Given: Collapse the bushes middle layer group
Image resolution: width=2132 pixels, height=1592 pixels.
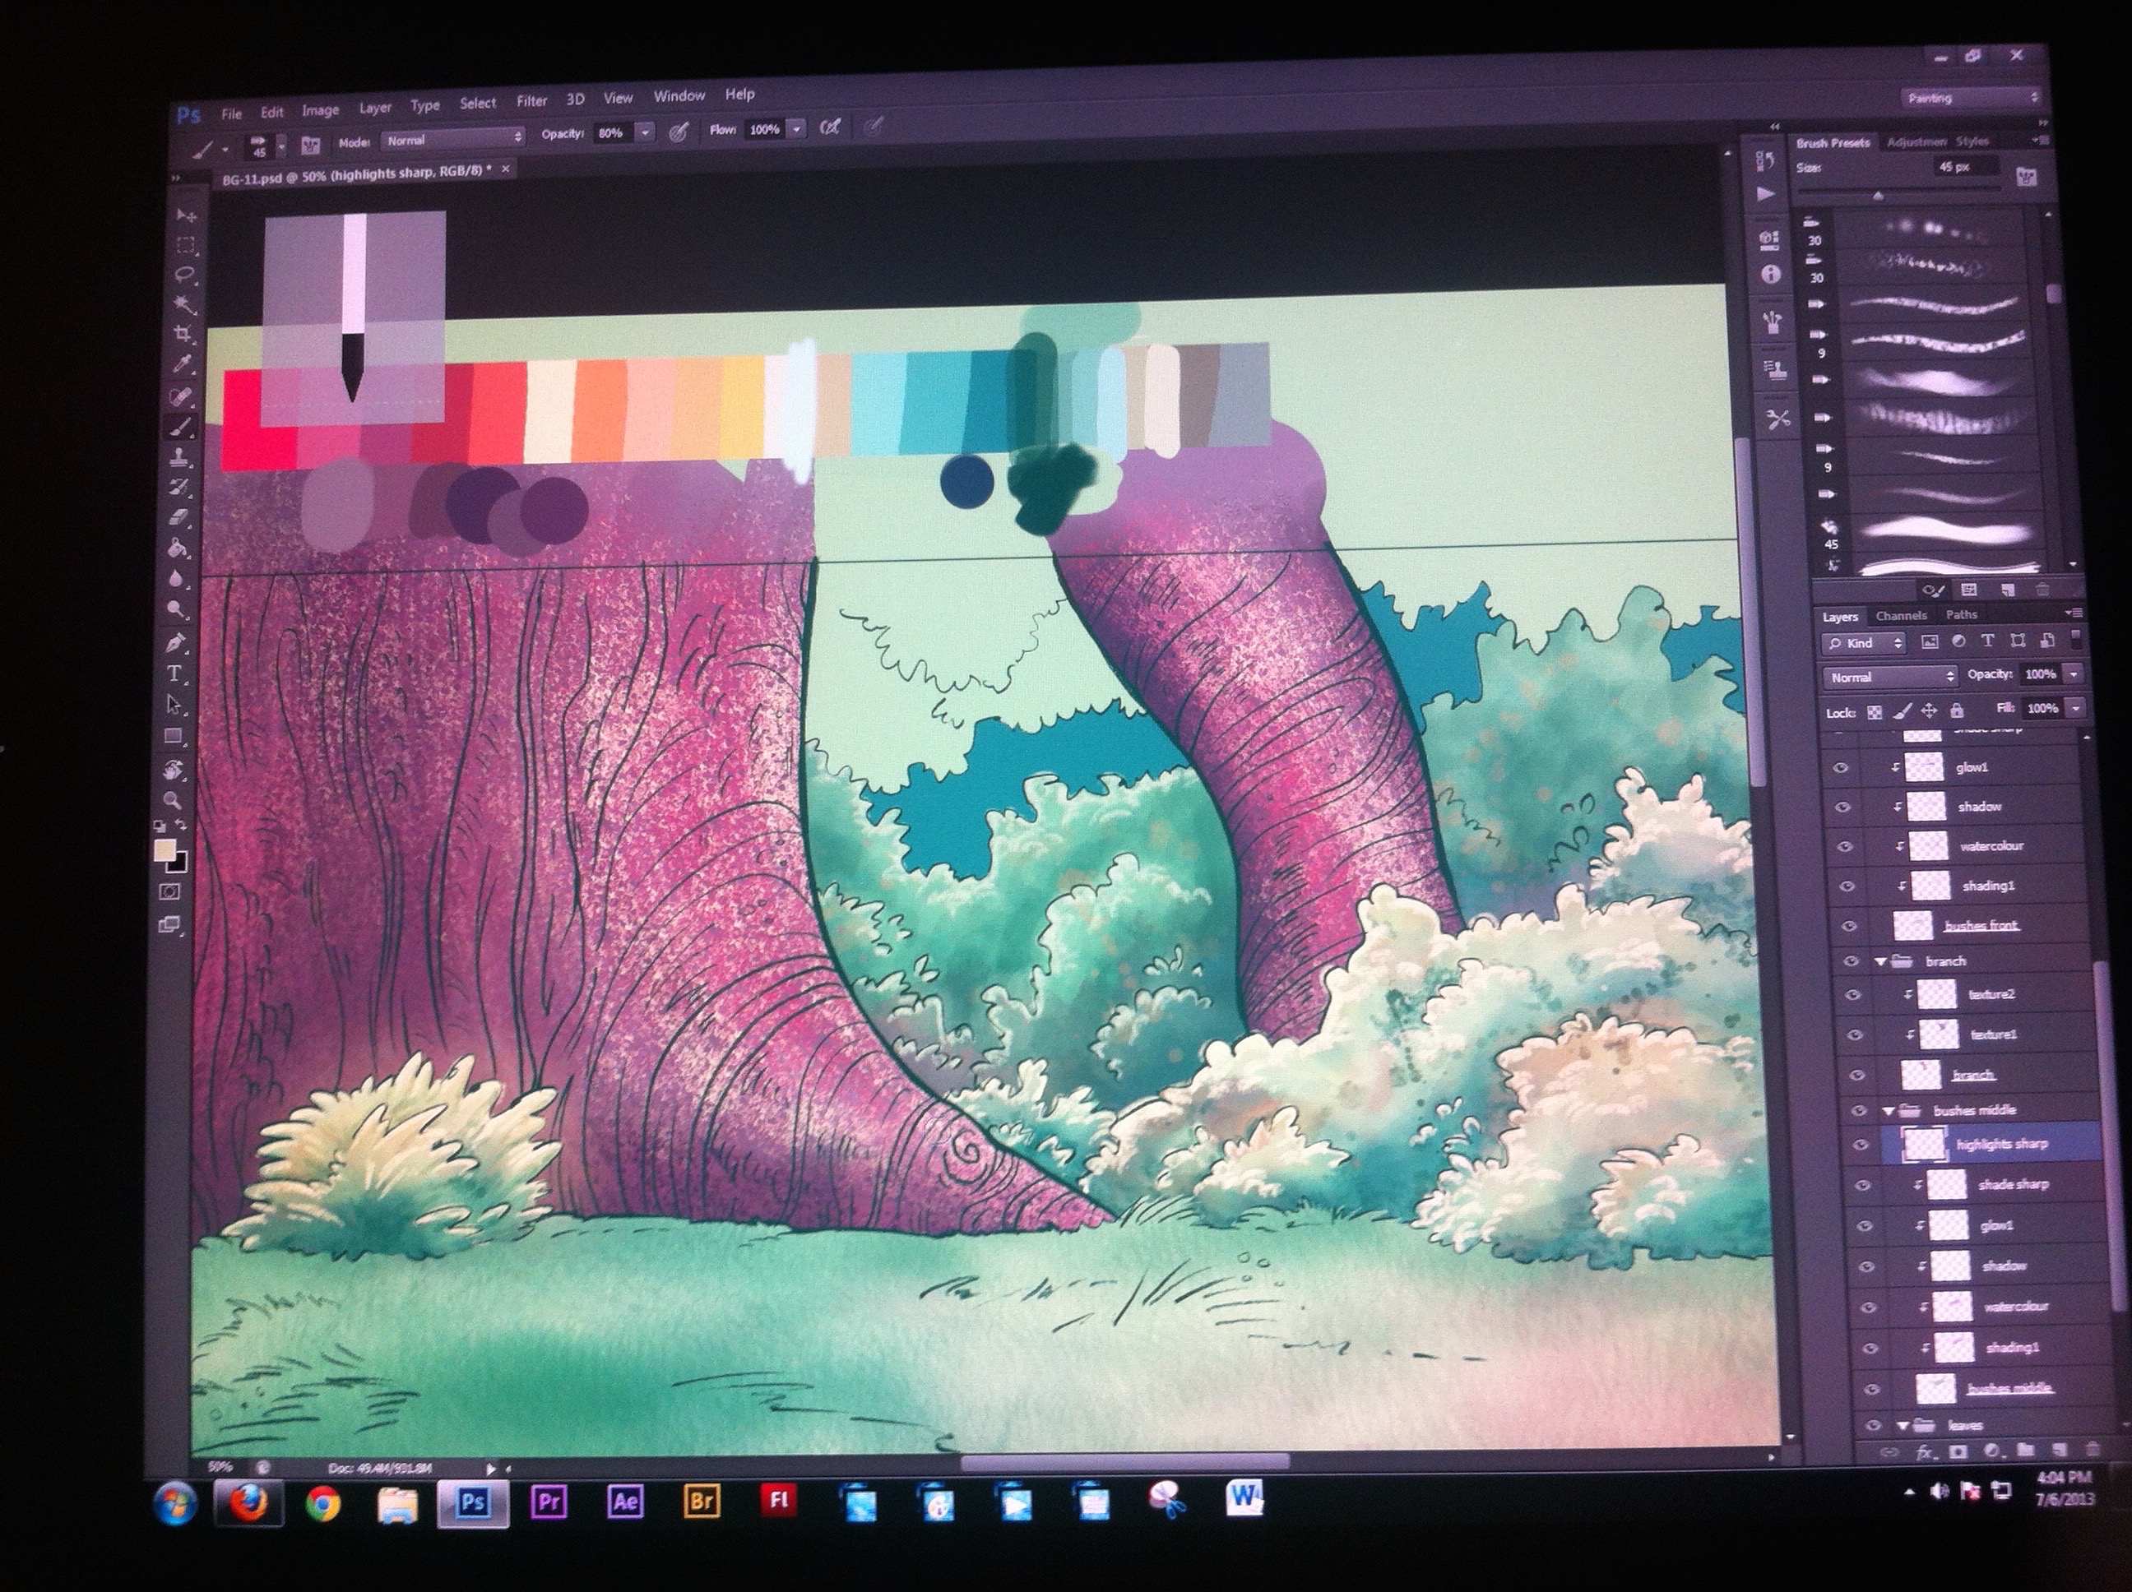Looking at the screenshot, I should tap(1889, 1110).
